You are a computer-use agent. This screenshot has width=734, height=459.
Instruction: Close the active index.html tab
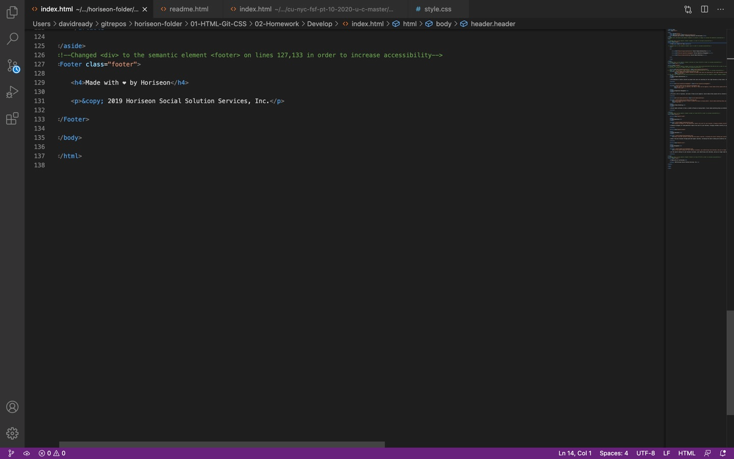[x=145, y=9]
